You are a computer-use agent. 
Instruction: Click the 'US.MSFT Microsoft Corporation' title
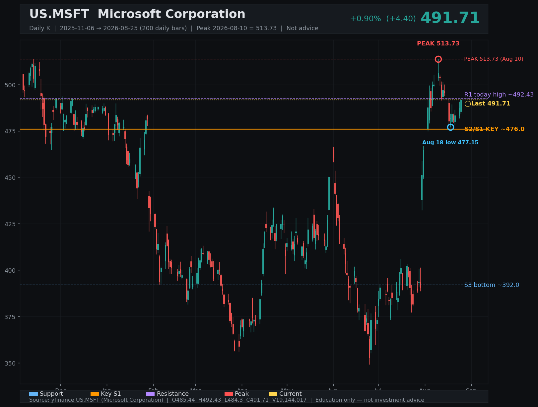tap(137, 14)
